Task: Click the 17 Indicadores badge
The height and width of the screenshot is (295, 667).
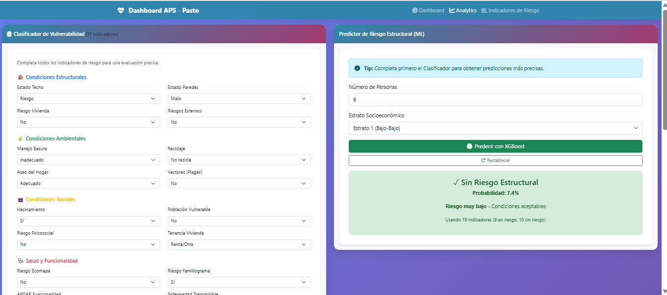Action: point(103,34)
